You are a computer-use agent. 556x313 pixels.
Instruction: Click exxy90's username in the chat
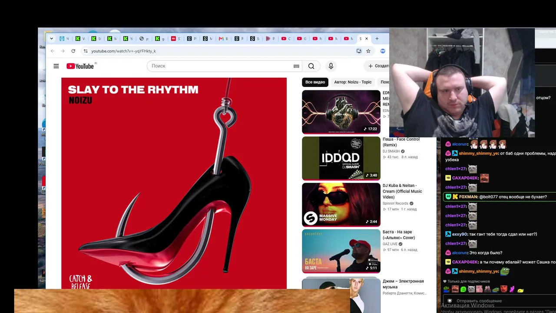point(460,234)
